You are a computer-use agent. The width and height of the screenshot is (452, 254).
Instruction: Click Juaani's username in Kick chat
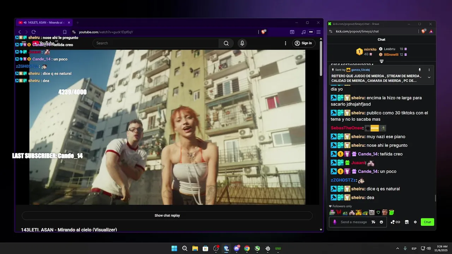tap(358, 163)
